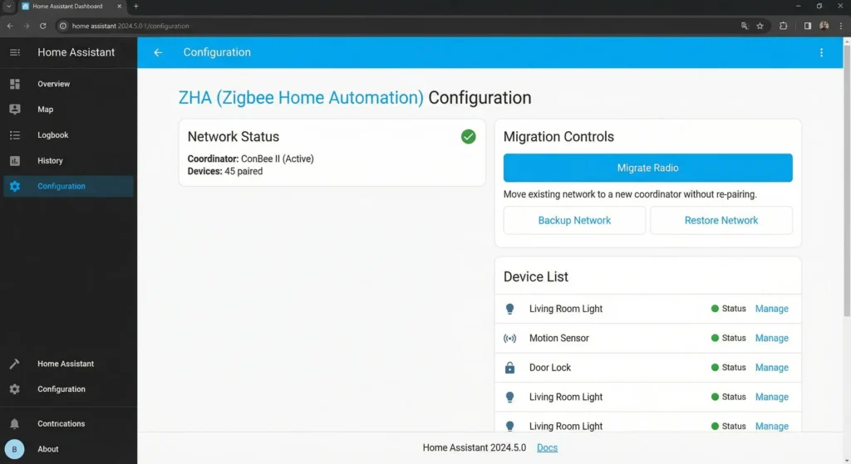
Task: Click the Contrications sidebar label
Action: point(61,424)
